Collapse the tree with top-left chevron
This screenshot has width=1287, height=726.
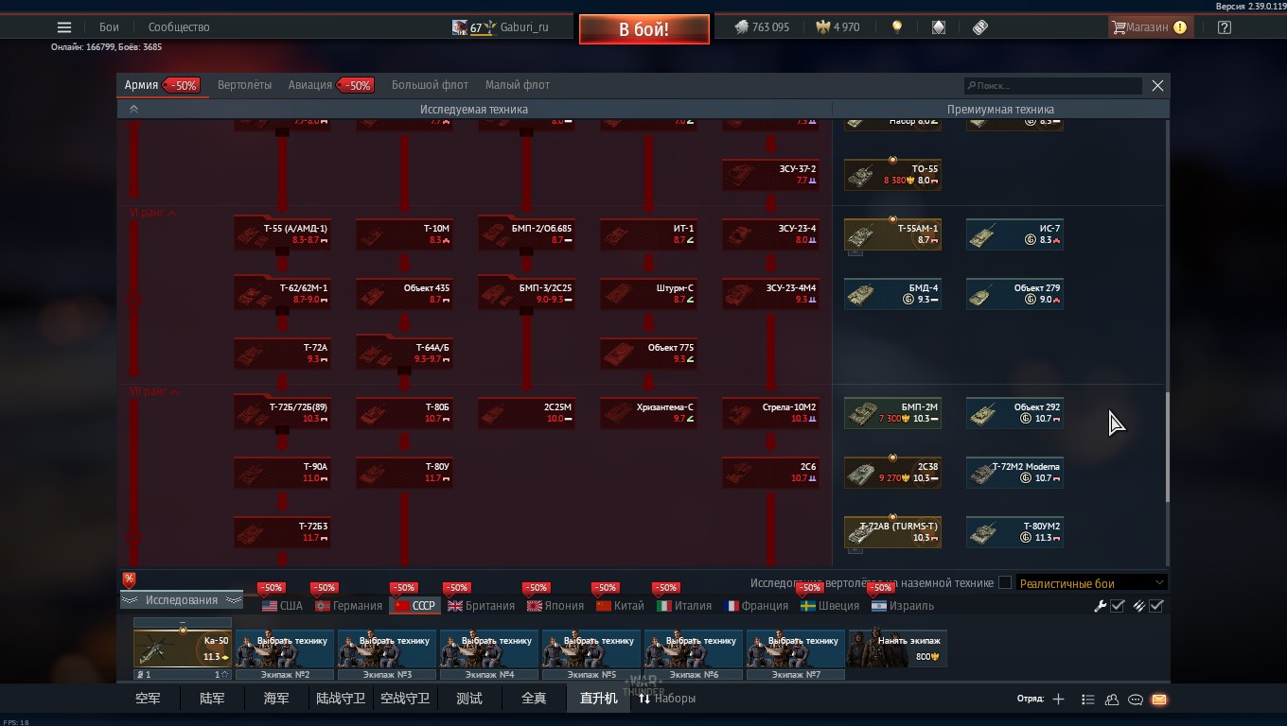[x=133, y=109]
